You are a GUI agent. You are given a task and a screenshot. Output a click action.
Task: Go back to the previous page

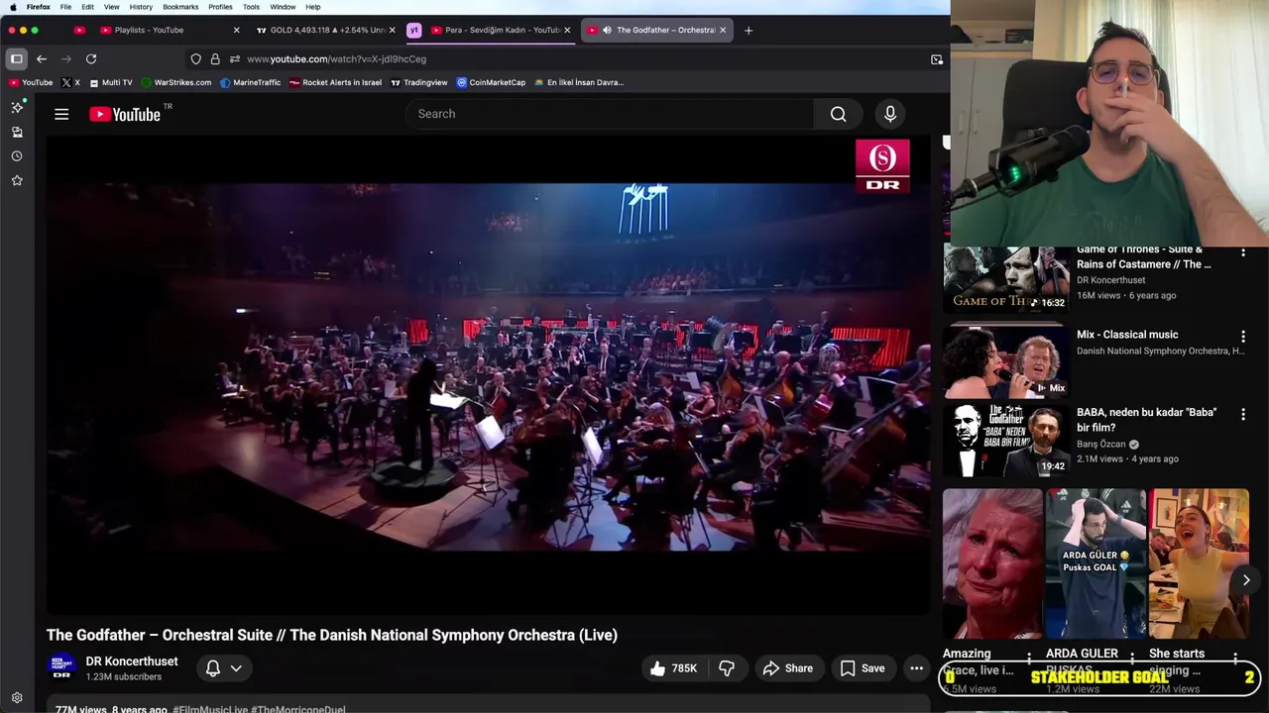42,59
